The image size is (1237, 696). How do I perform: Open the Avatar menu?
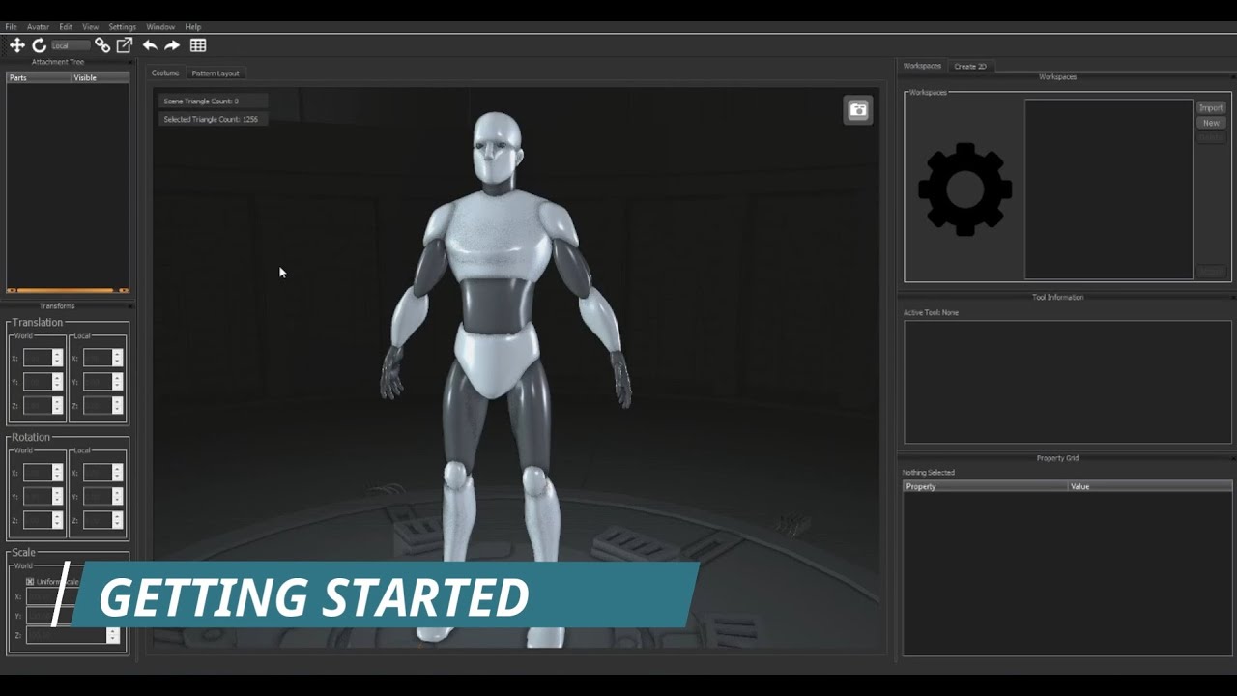click(x=38, y=27)
